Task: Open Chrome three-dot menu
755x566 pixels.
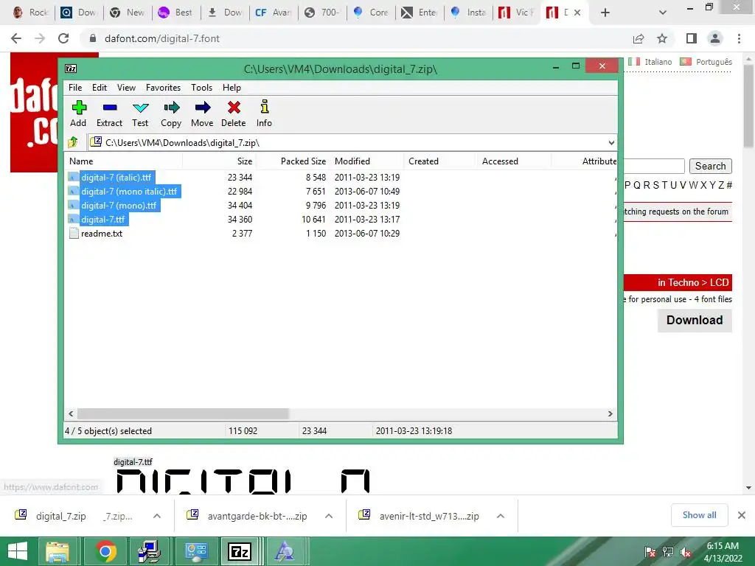Action: tap(739, 38)
